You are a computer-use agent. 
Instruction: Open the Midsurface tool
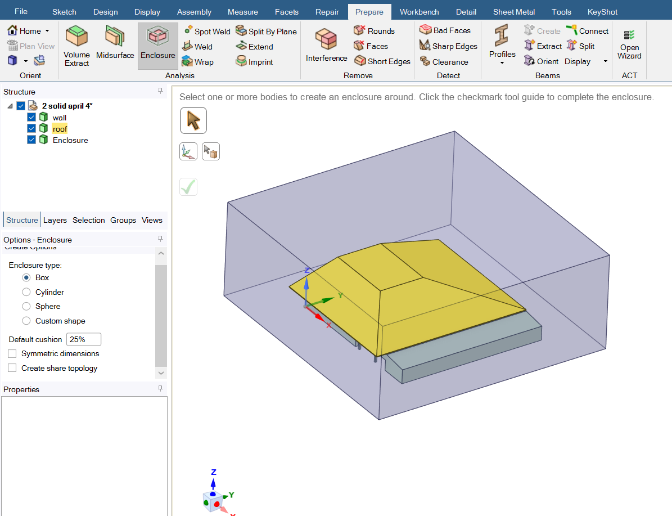[115, 43]
